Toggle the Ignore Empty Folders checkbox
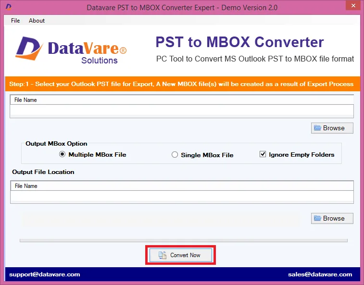This screenshot has width=364, height=285. [297, 154]
